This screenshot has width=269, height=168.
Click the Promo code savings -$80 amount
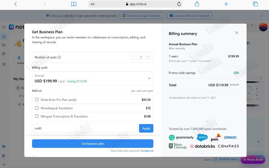[x=236, y=73]
